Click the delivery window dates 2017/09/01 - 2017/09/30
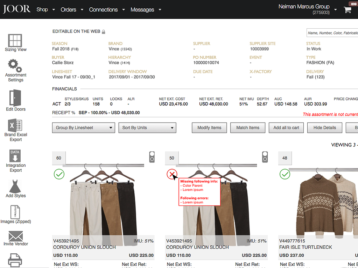 (x=132, y=77)
